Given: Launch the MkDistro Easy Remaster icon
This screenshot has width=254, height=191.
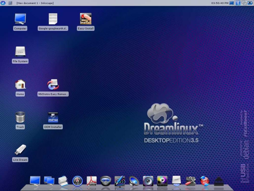Looking at the screenshot, I should [x=53, y=85].
